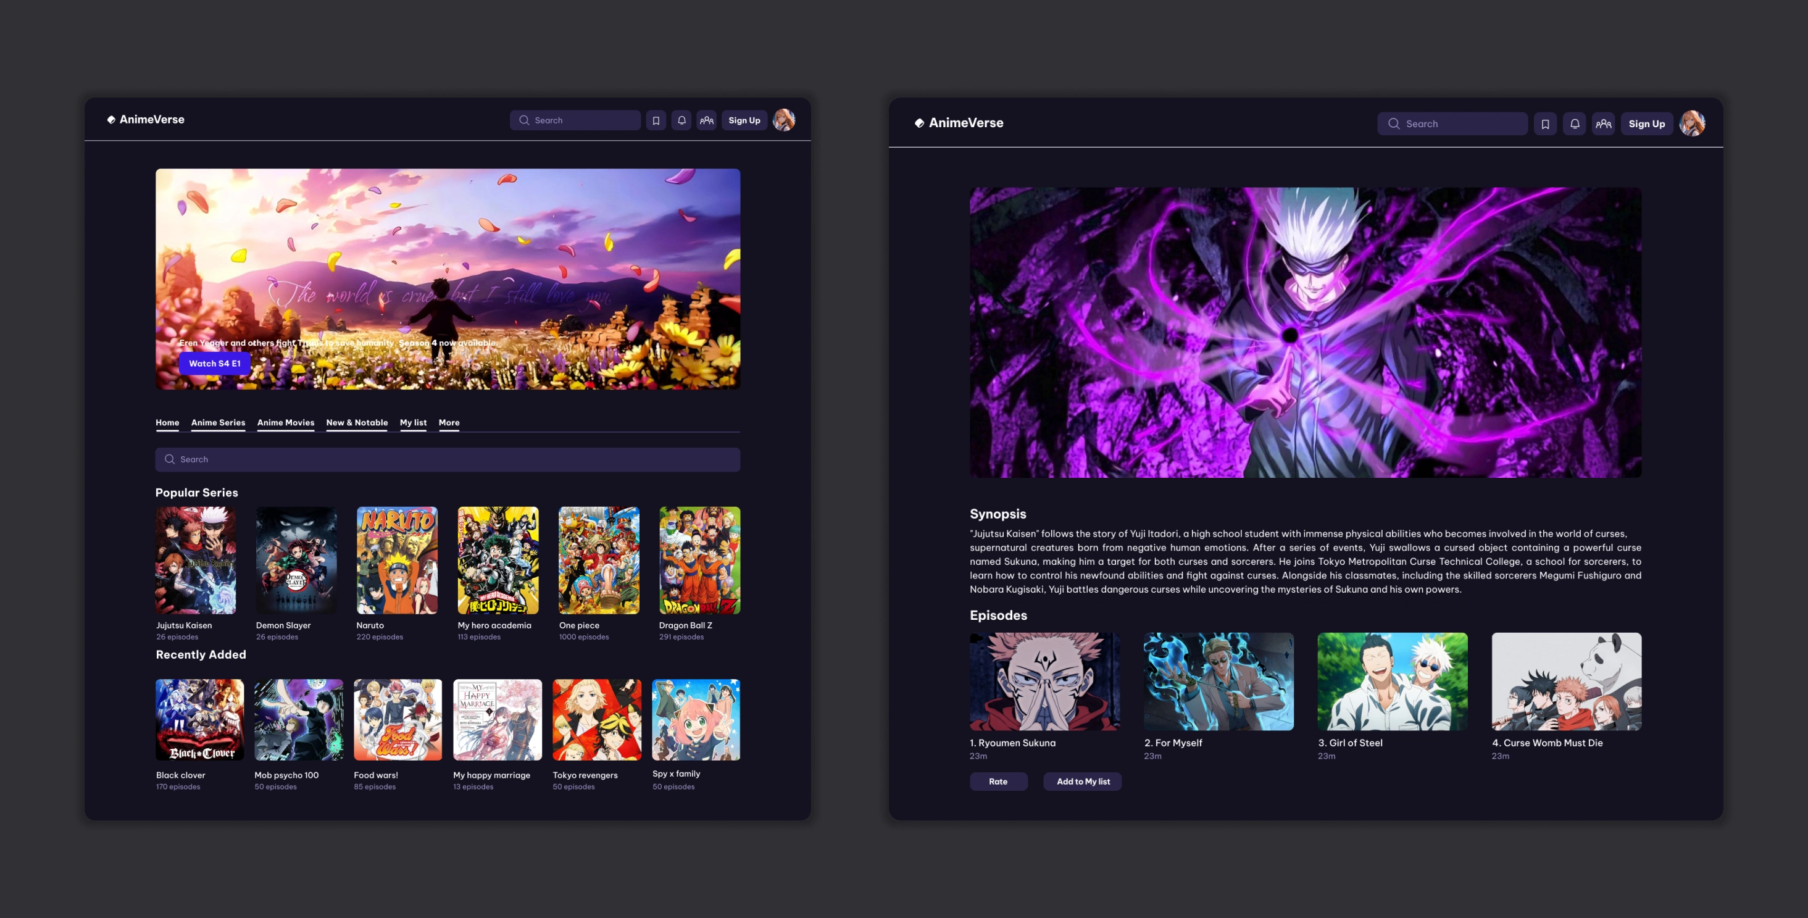Click magnifier icon in right header search
Screen dimensions: 1808x918
tap(1394, 124)
